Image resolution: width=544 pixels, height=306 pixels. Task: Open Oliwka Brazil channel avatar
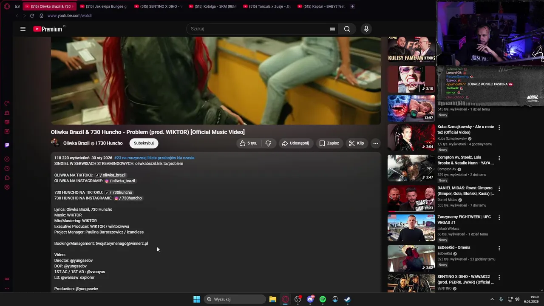click(x=55, y=143)
